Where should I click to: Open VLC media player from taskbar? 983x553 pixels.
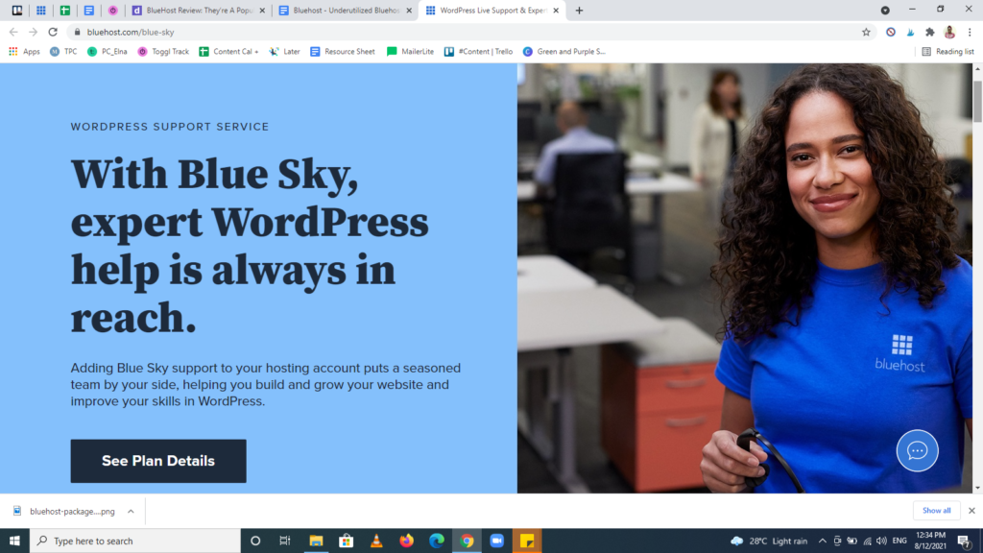[x=376, y=541]
